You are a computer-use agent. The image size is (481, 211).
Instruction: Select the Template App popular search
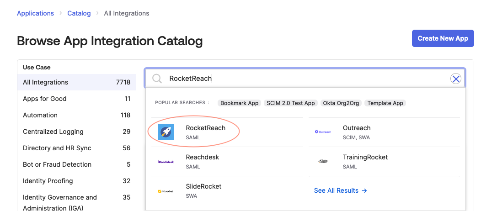(385, 103)
